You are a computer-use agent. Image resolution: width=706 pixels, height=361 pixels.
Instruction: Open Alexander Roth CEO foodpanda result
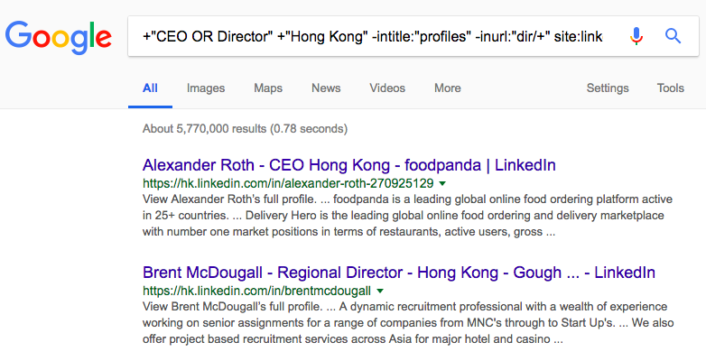[x=349, y=165]
